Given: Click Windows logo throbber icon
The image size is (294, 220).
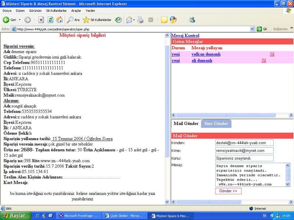Looking at the screenshot, I should (288, 11).
